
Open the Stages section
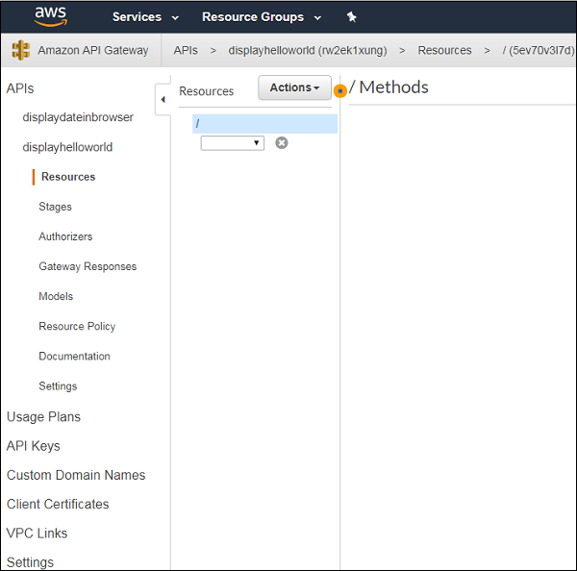(x=55, y=207)
